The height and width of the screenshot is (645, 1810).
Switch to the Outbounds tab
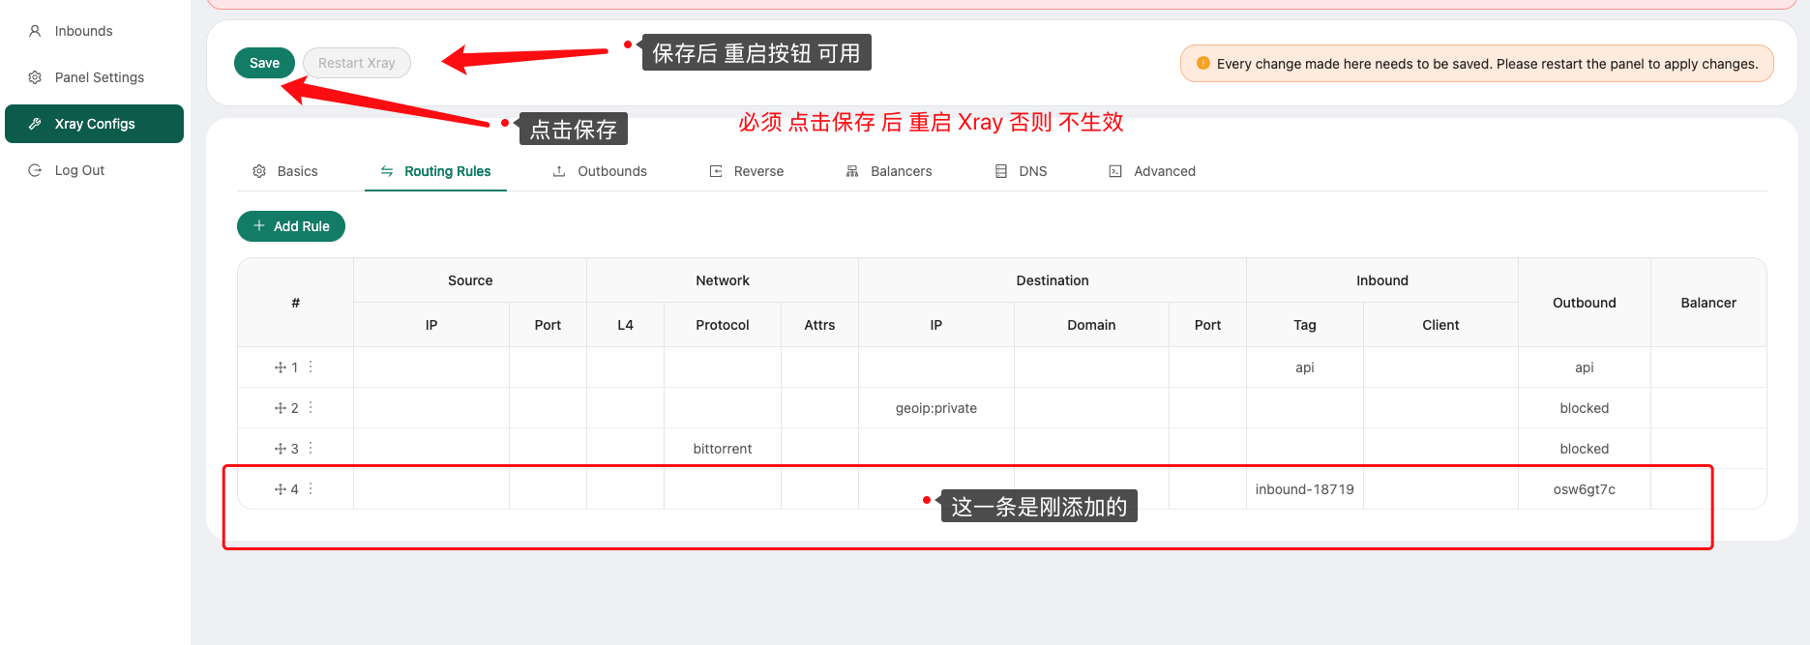pos(600,171)
